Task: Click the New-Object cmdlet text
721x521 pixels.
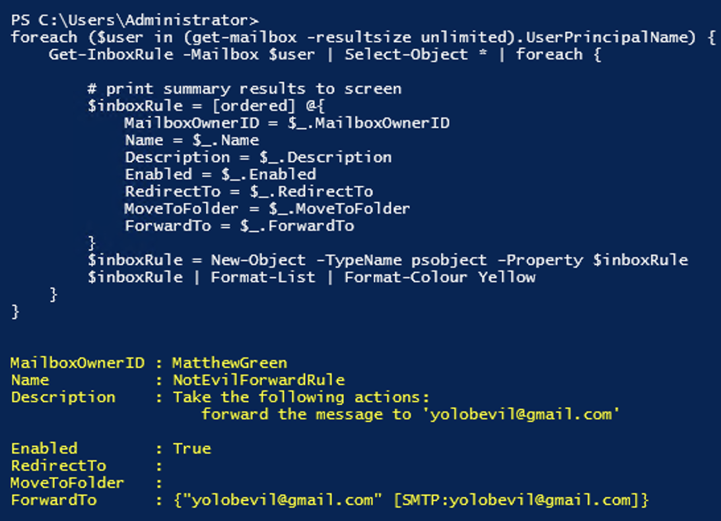Action: [258, 260]
